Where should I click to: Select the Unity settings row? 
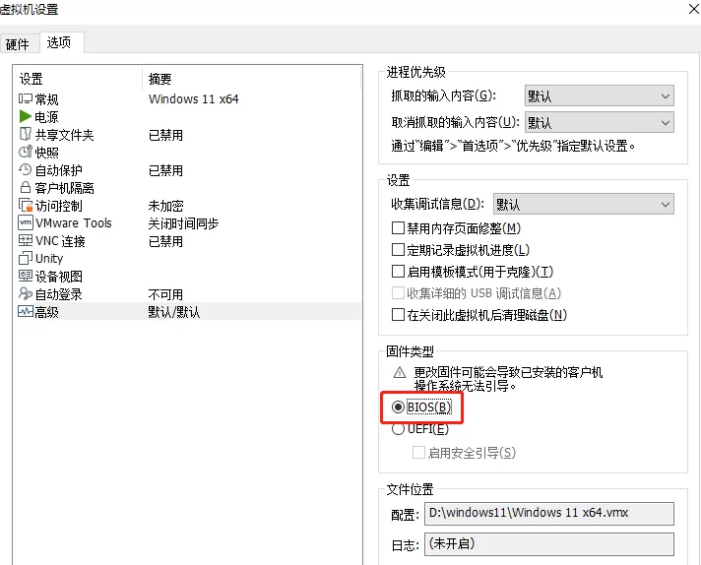point(188,258)
